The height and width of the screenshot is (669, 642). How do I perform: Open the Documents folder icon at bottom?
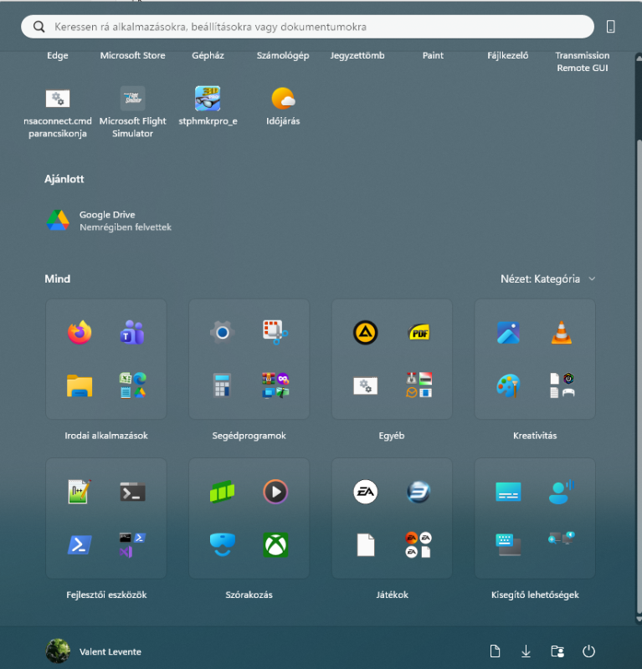pos(495,651)
